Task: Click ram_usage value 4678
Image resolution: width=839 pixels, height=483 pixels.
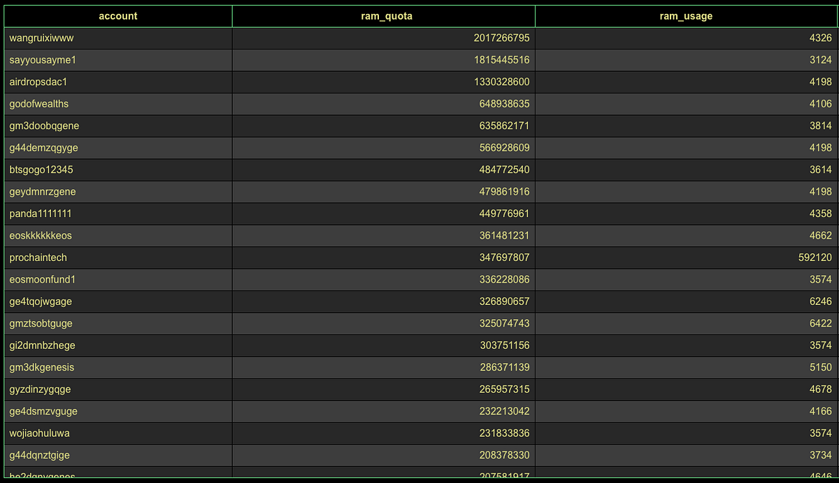Action: [820, 390]
